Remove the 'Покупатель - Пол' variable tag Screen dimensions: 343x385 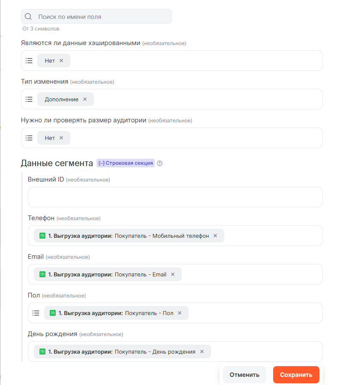click(180, 313)
